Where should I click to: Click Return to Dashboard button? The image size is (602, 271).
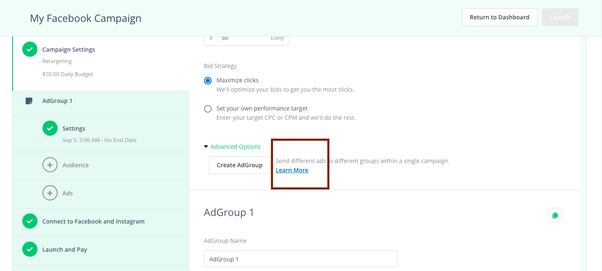[500, 17]
